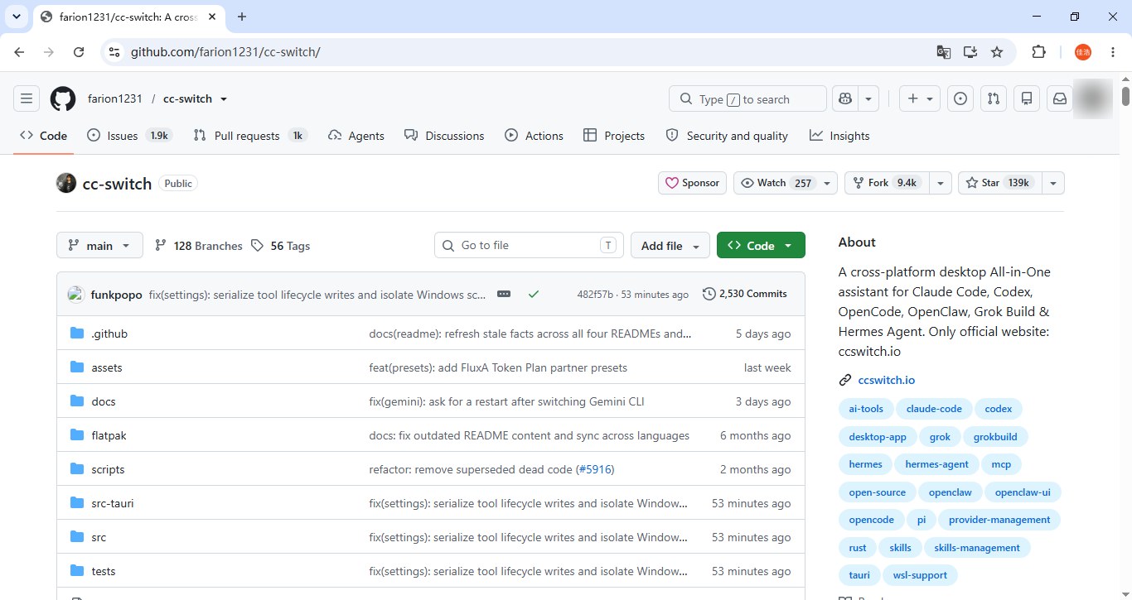This screenshot has width=1132, height=600.
Task: Open the tests folder
Action: click(x=104, y=571)
